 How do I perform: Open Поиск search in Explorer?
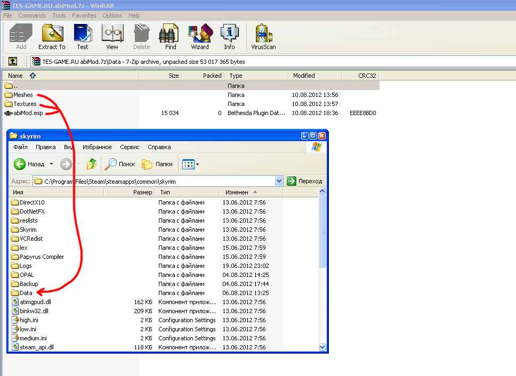tap(120, 164)
